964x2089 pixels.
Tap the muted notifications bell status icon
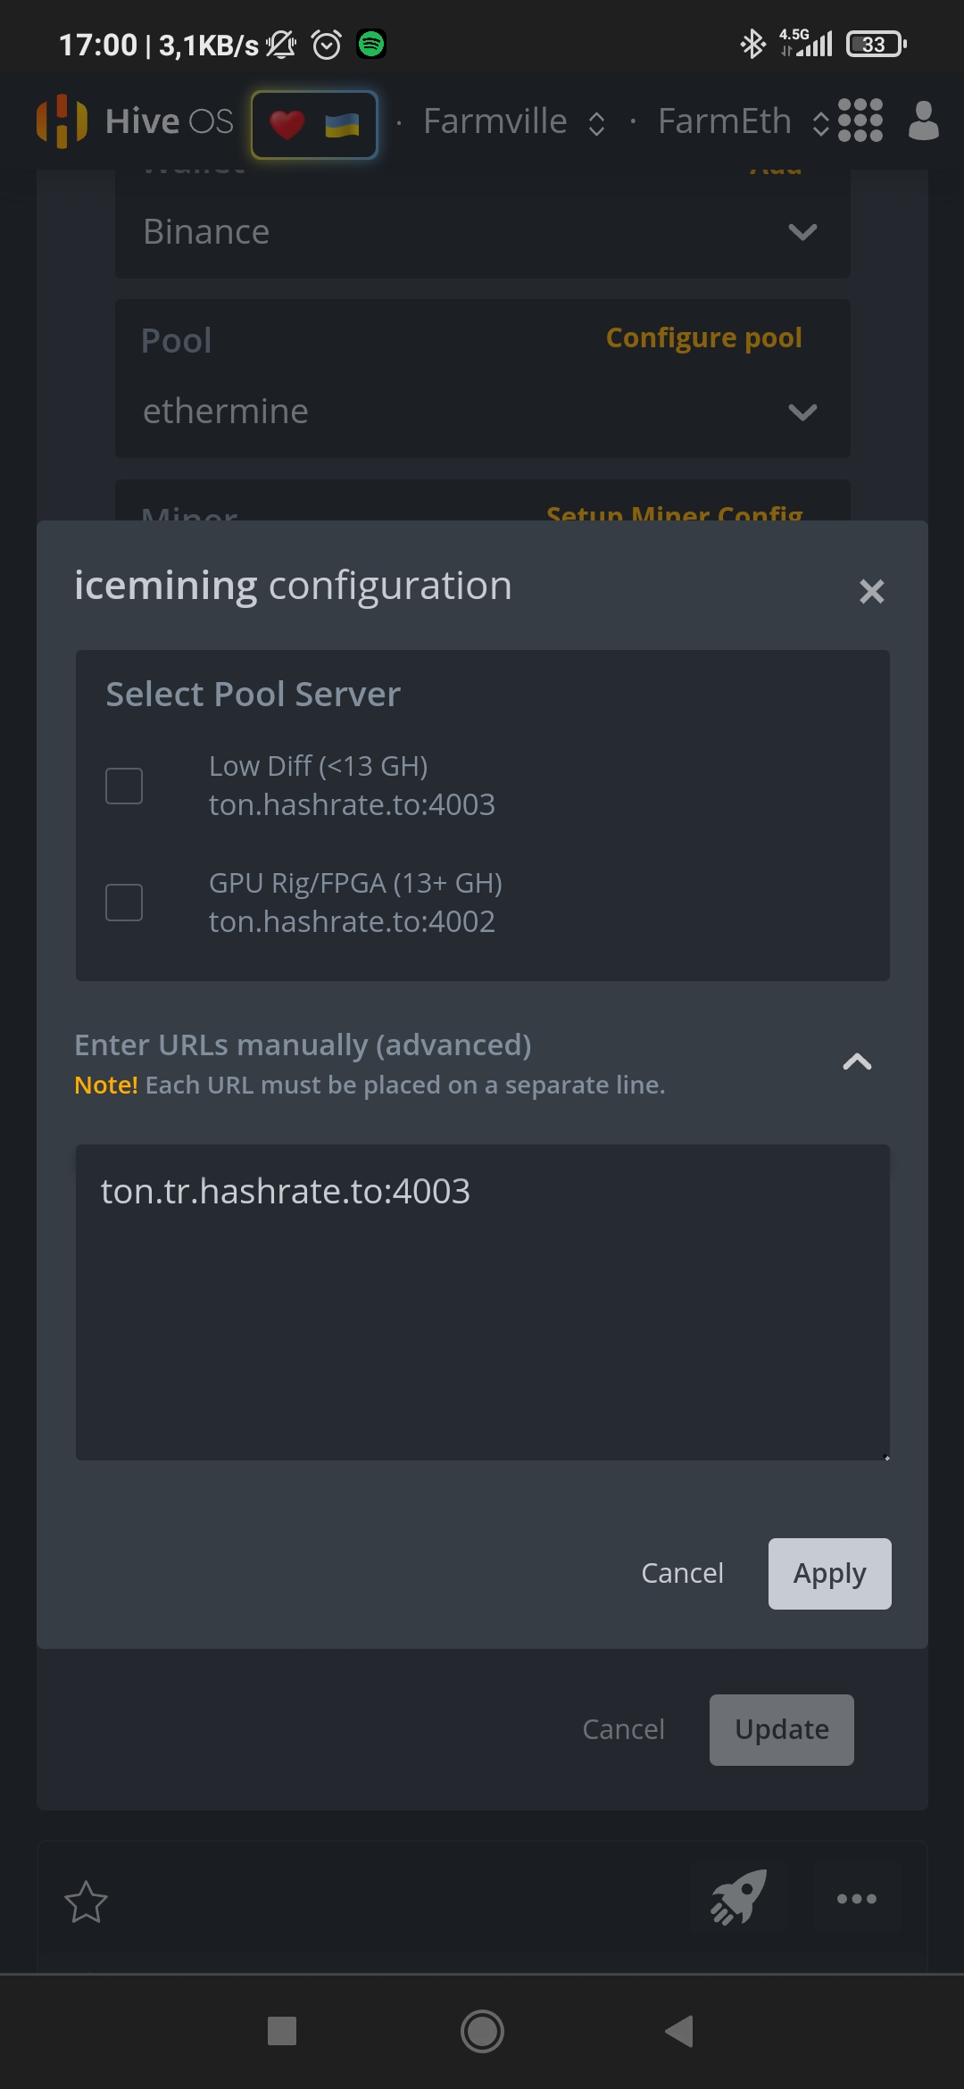281,44
